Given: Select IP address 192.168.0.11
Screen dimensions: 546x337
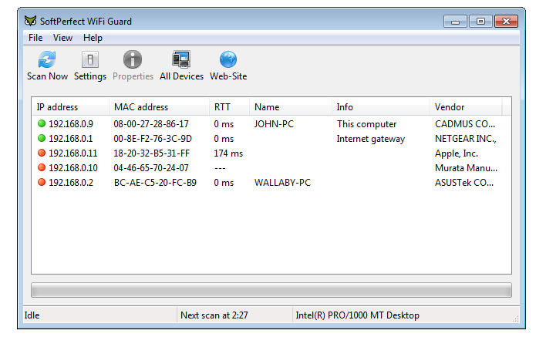Looking at the screenshot, I should [72, 153].
